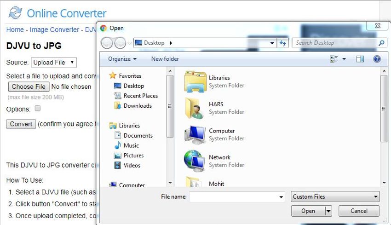391x225 pixels.
Task: Enable the Options checkbox
Action: click(38, 109)
